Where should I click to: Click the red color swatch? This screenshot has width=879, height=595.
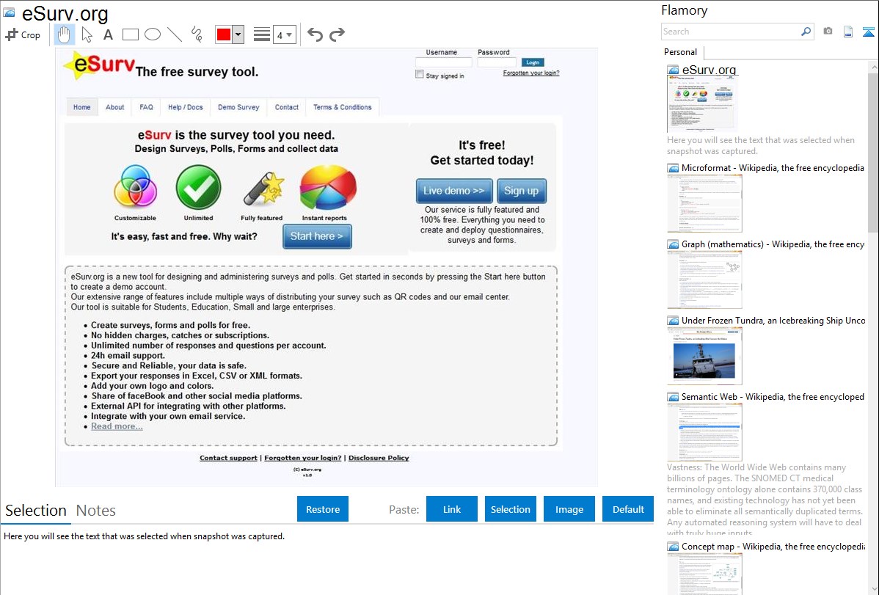click(224, 34)
